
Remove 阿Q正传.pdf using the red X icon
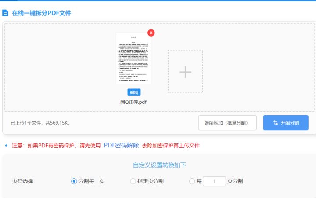(x=151, y=33)
